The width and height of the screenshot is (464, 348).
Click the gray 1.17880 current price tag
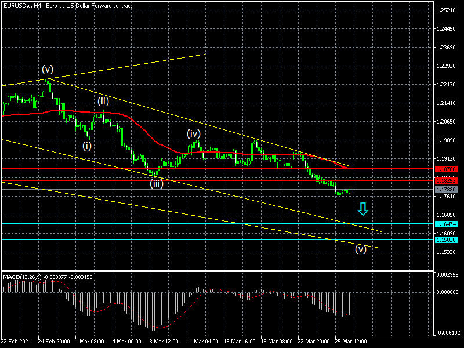[446, 190]
